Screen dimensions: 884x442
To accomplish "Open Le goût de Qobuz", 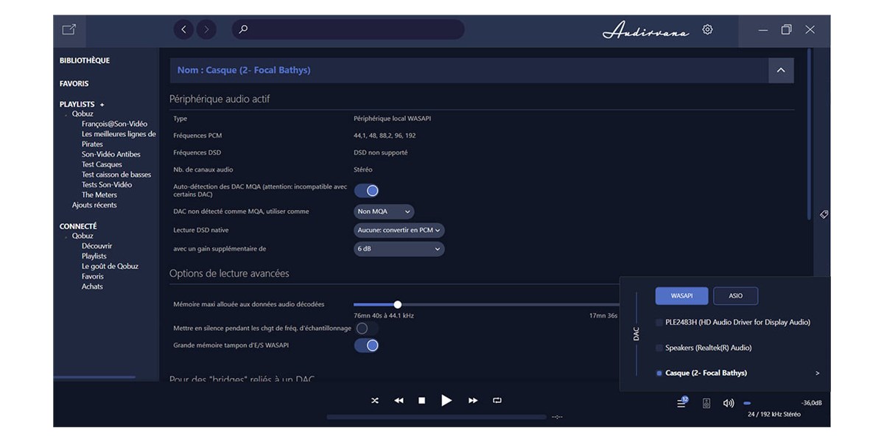I will click(110, 267).
